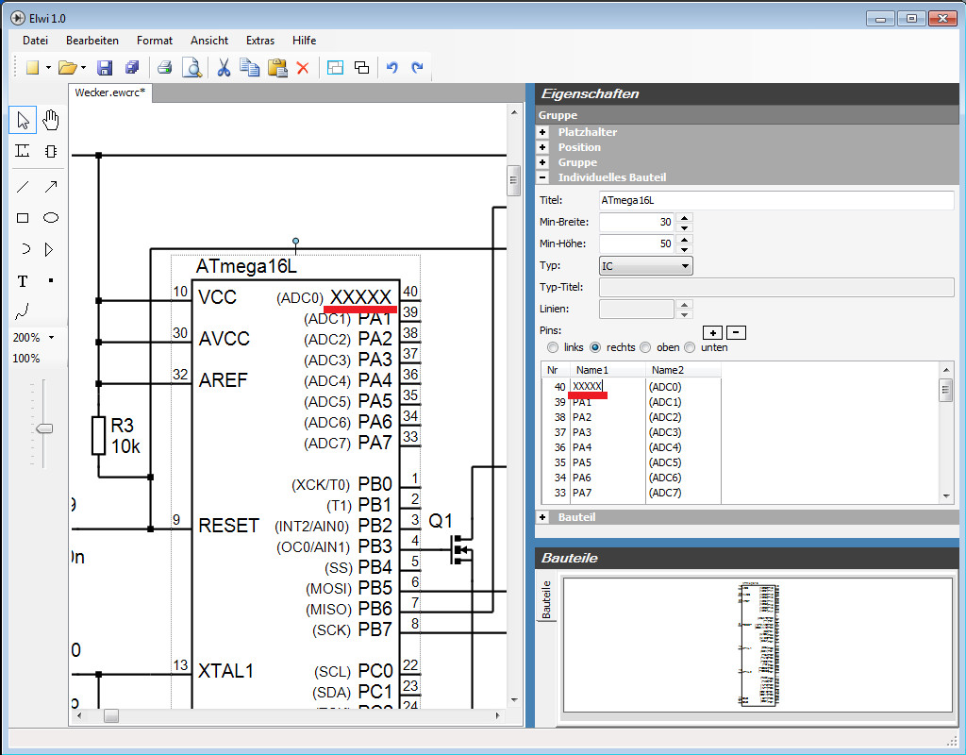Open the Typ dropdown showing IC
The height and width of the screenshot is (755, 966).
tap(645, 265)
